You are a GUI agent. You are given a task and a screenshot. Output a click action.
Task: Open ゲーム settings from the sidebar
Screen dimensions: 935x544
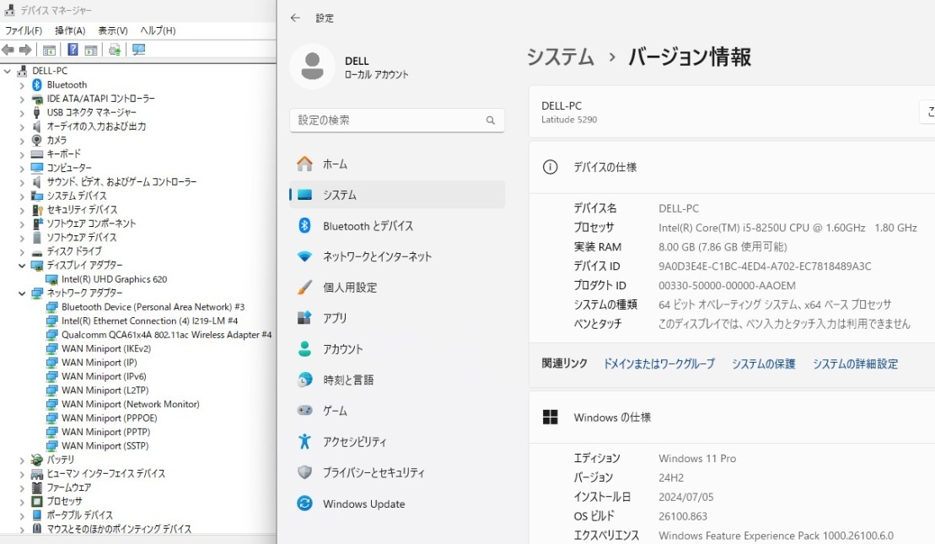(x=336, y=411)
